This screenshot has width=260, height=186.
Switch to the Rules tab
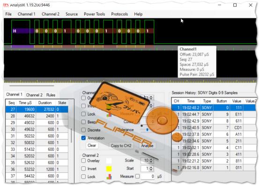pyautogui.click(x=51, y=95)
